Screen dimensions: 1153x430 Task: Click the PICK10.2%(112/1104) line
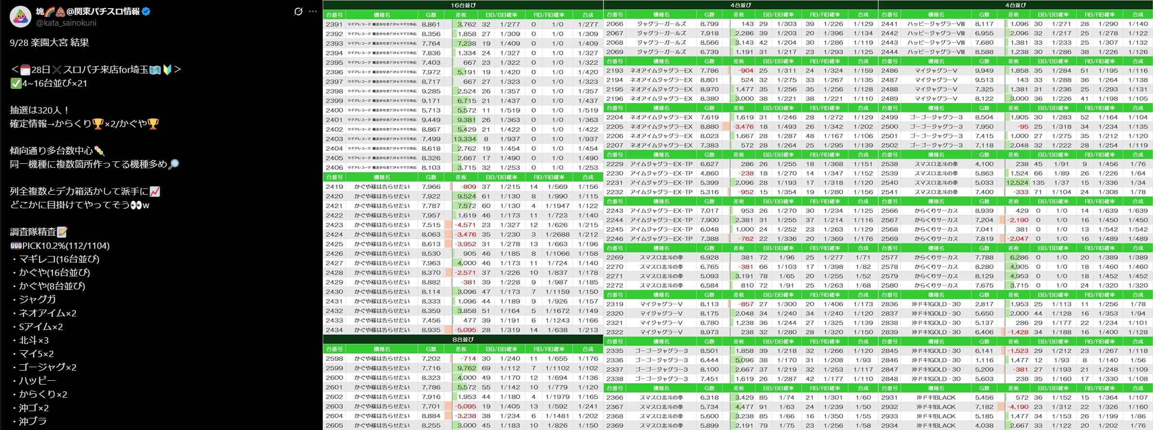point(60,245)
